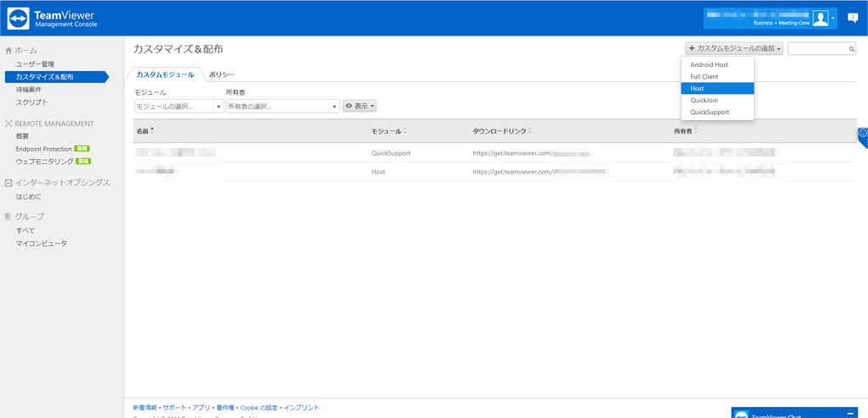Screen dimensions: 868x418
Task: Open Endpoint Protection in the sidebar
Action: coord(44,149)
